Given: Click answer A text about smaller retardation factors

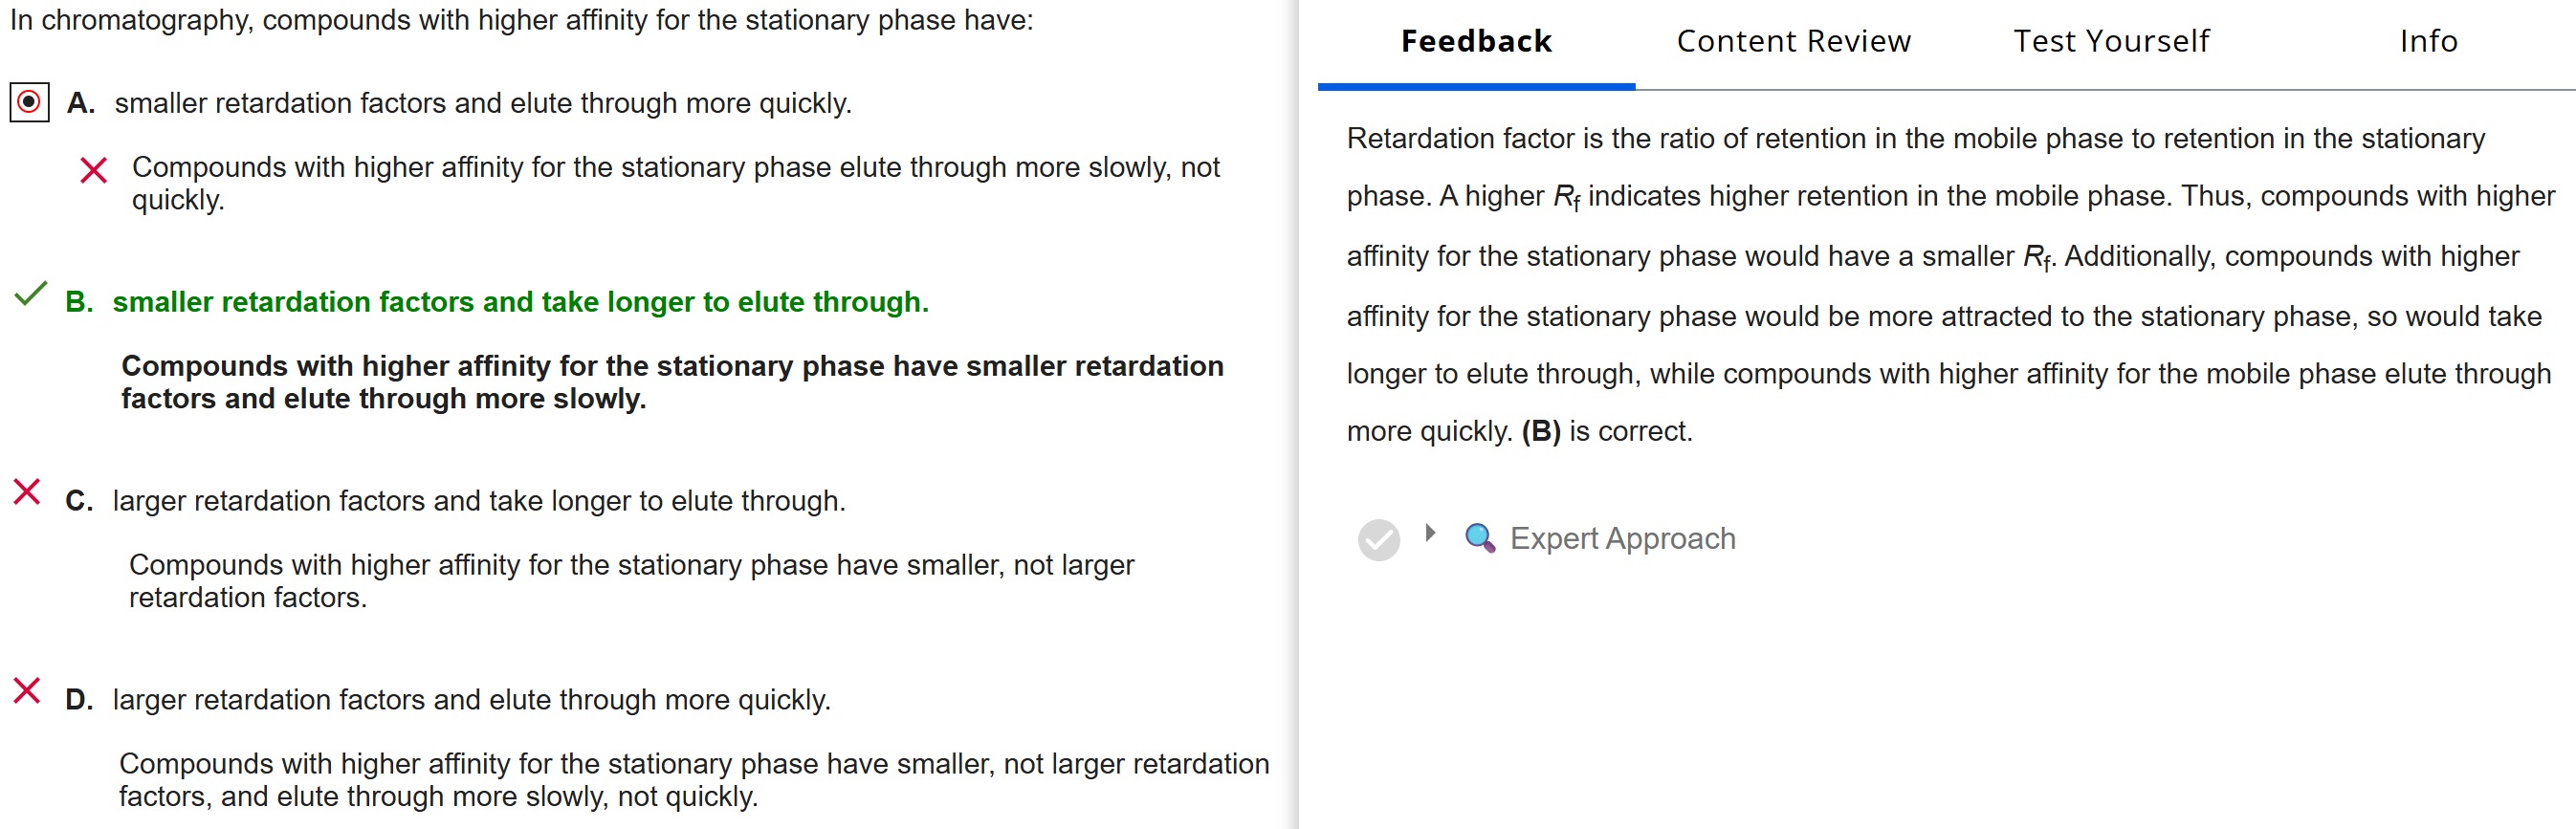Looking at the screenshot, I should pos(483,103).
